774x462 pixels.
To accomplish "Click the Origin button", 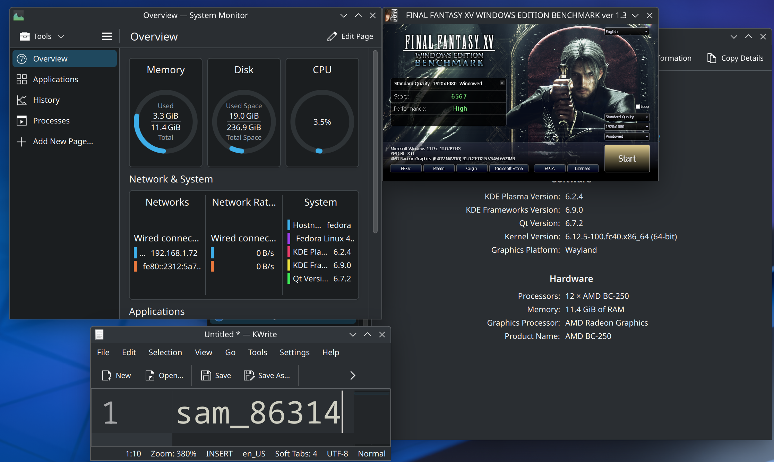I will coord(472,169).
